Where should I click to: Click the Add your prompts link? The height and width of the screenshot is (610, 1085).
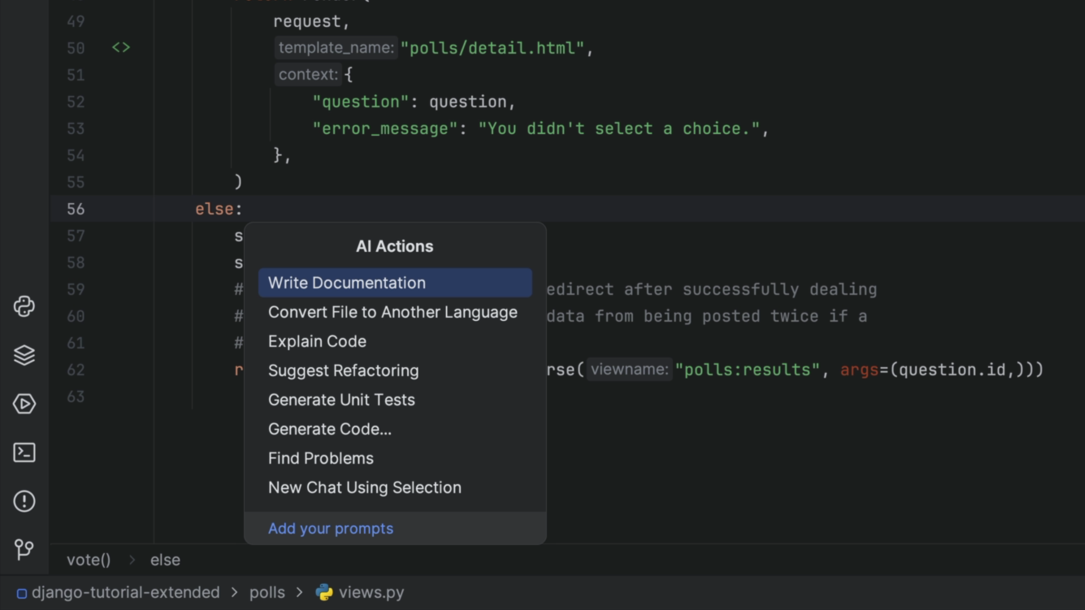point(331,529)
